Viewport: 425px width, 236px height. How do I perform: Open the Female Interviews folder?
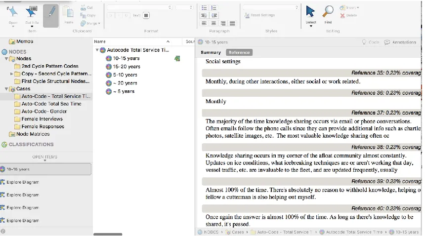click(39, 119)
